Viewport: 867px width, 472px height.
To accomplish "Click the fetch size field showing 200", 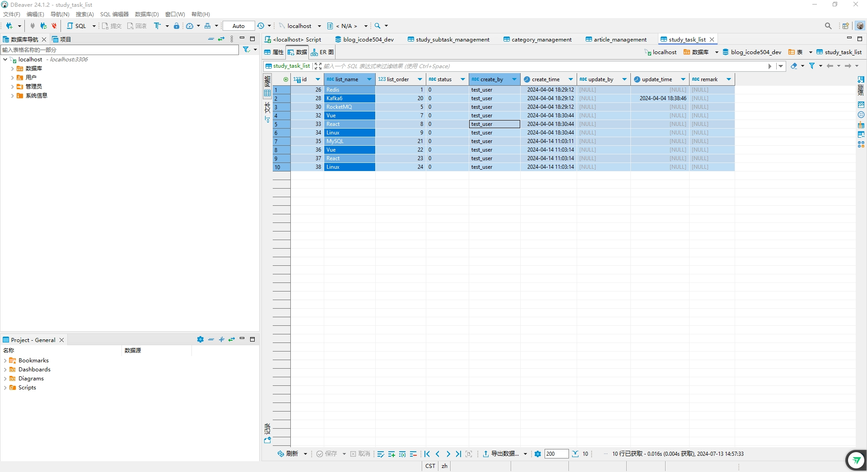I will [556, 454].
